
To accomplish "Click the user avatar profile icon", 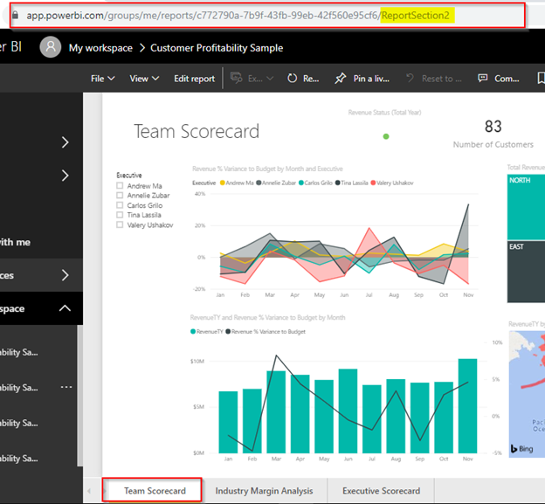I will [x=51, y=47].
